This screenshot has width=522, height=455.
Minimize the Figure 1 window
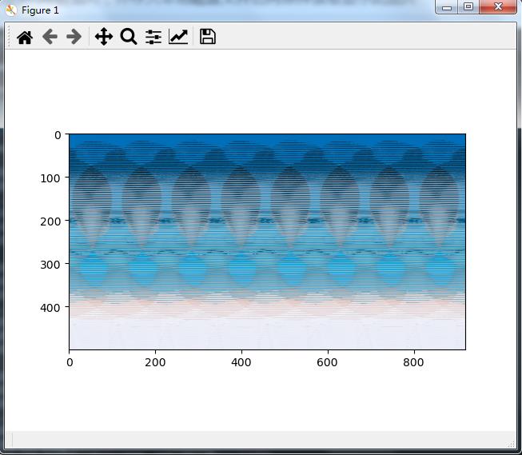tap(447, 7)
